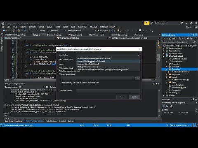Switch to the Output bottom tab
198x148 pixels.
click(x=71, y=121)
